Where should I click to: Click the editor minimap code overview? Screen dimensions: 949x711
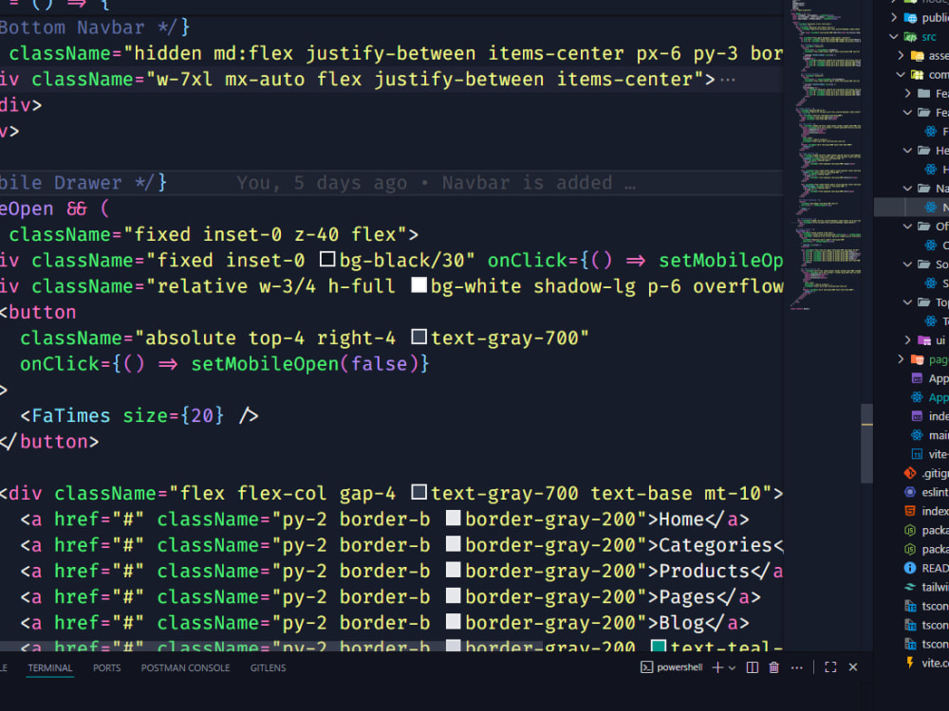coord(826,155)
